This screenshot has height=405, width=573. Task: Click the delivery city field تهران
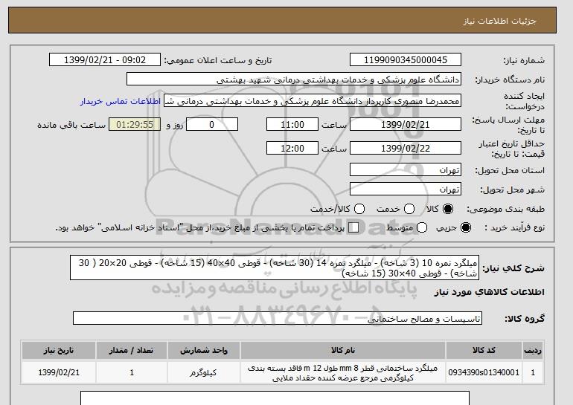(406, 189)
